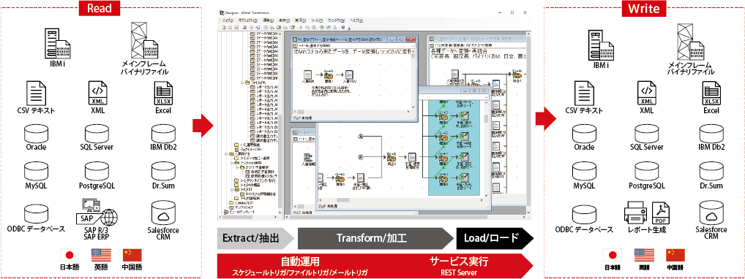Open the 表示 menu in Designer
This screenshot has height=279, width=745.
pos(284,21)
